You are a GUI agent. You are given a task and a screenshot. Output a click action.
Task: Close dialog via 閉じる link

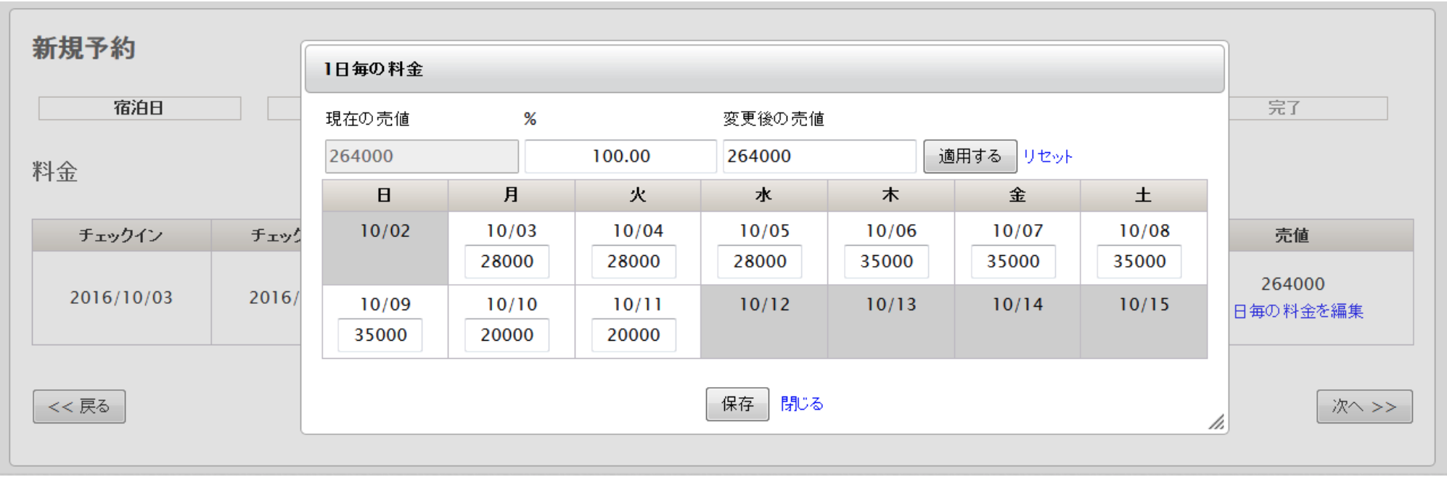tap(802, 404)
